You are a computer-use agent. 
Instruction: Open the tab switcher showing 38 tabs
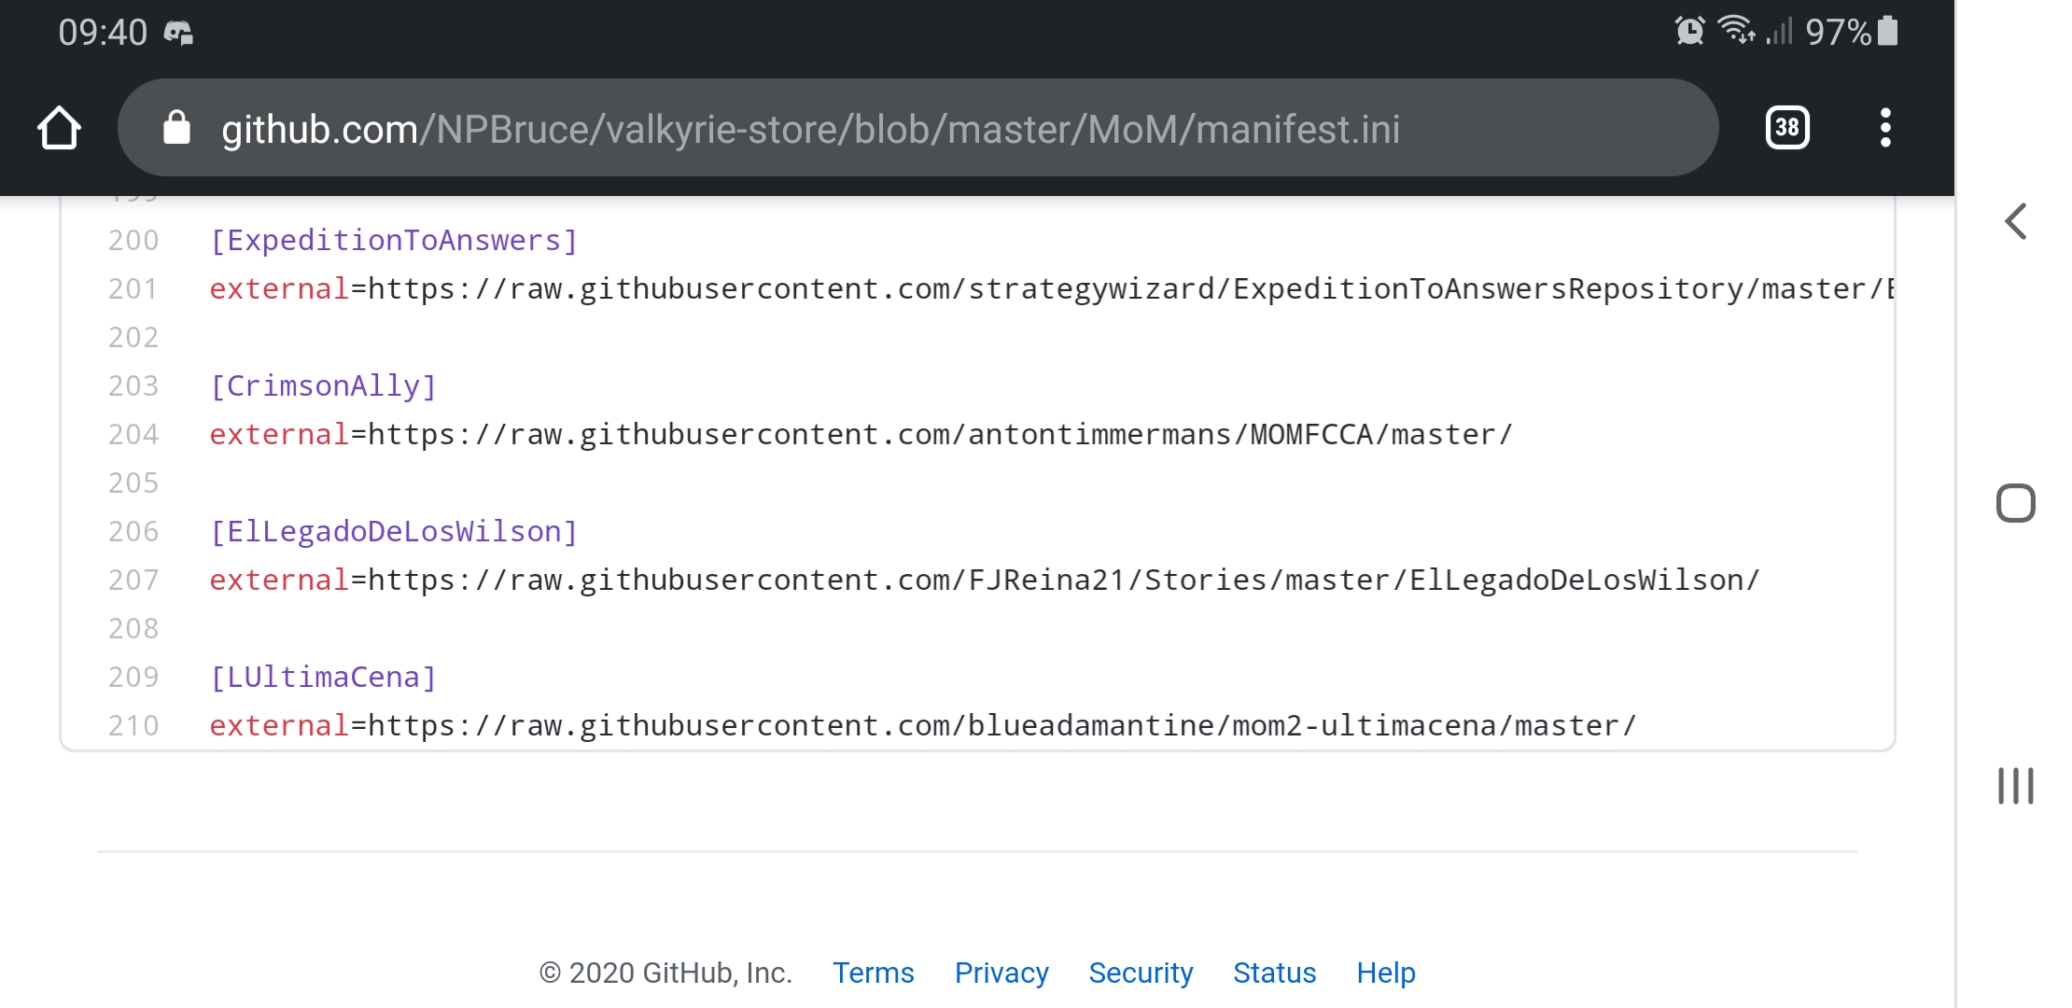pos(1787,128)
